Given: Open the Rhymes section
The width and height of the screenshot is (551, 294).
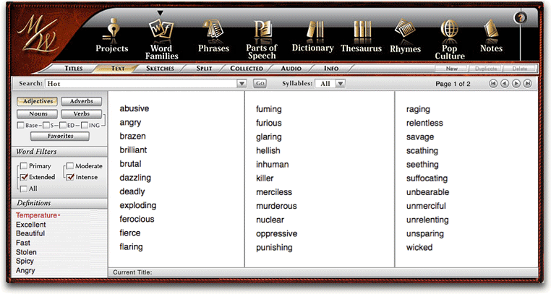Looking at the screenshot, I should click(406, 36).
